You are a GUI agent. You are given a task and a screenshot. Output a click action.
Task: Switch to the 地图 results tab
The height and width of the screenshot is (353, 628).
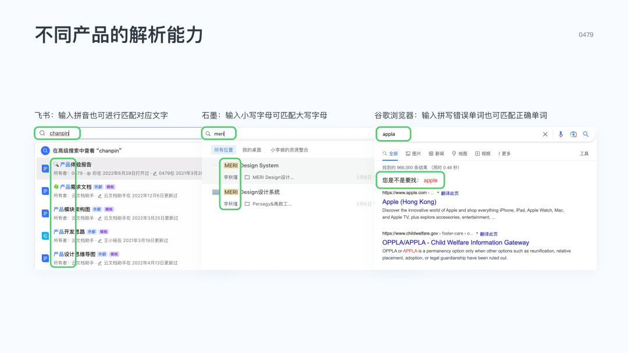tap(460, 153)
